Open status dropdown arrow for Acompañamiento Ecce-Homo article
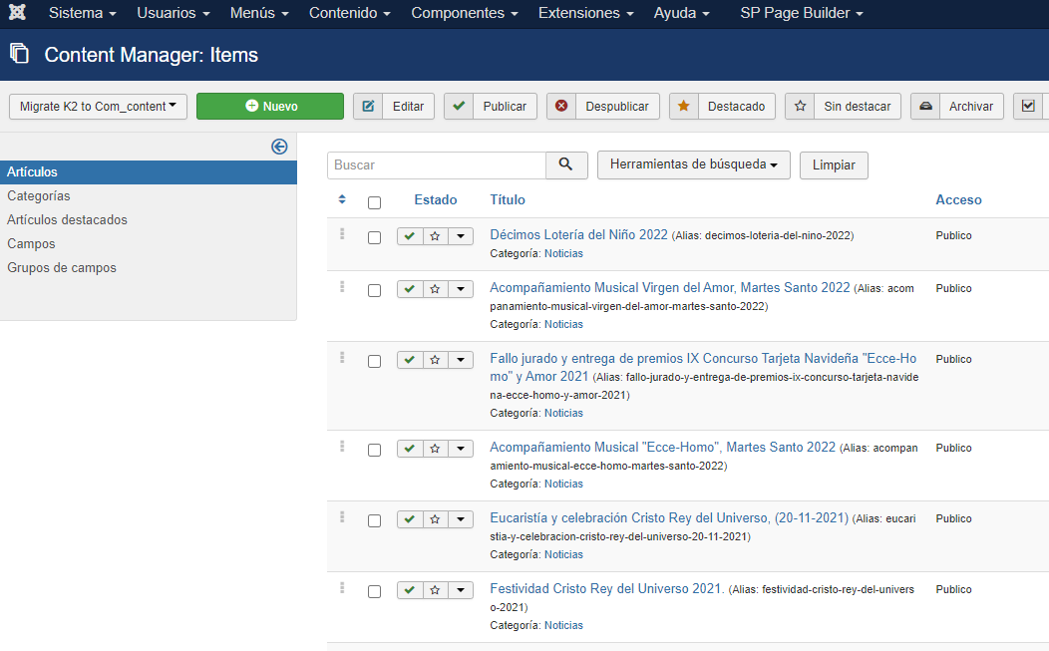This screenshot has height=651, width=1049. tap(461, 449)
